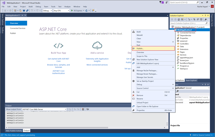
Task: Click the Refresh browser icon beside IIS Express
Action: coord(86,10)
